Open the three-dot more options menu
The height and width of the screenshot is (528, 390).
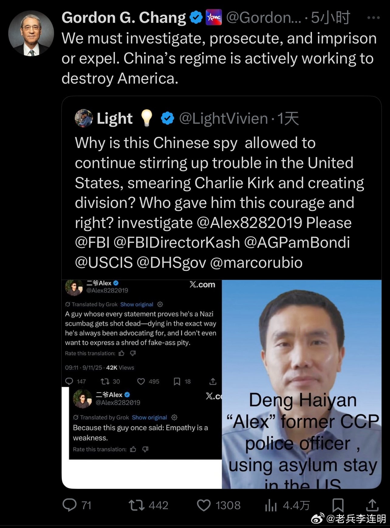(373, 18)
